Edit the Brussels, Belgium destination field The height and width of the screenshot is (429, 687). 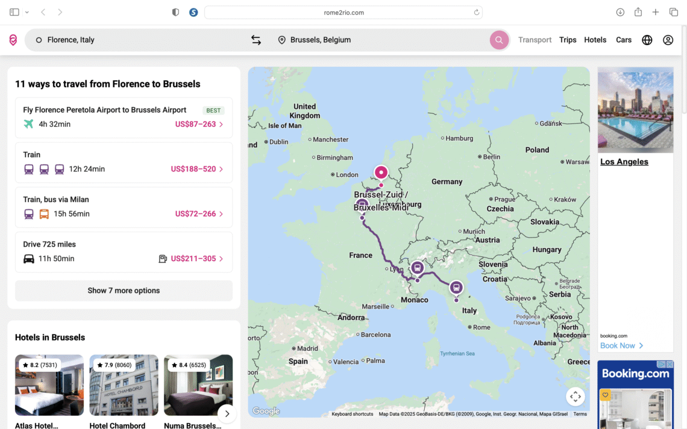pos(381,40)
